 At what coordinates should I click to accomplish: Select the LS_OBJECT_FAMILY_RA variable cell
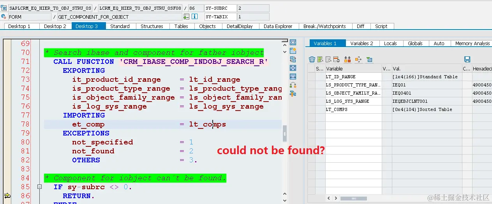pyautogui.click(x=354, y=93)
